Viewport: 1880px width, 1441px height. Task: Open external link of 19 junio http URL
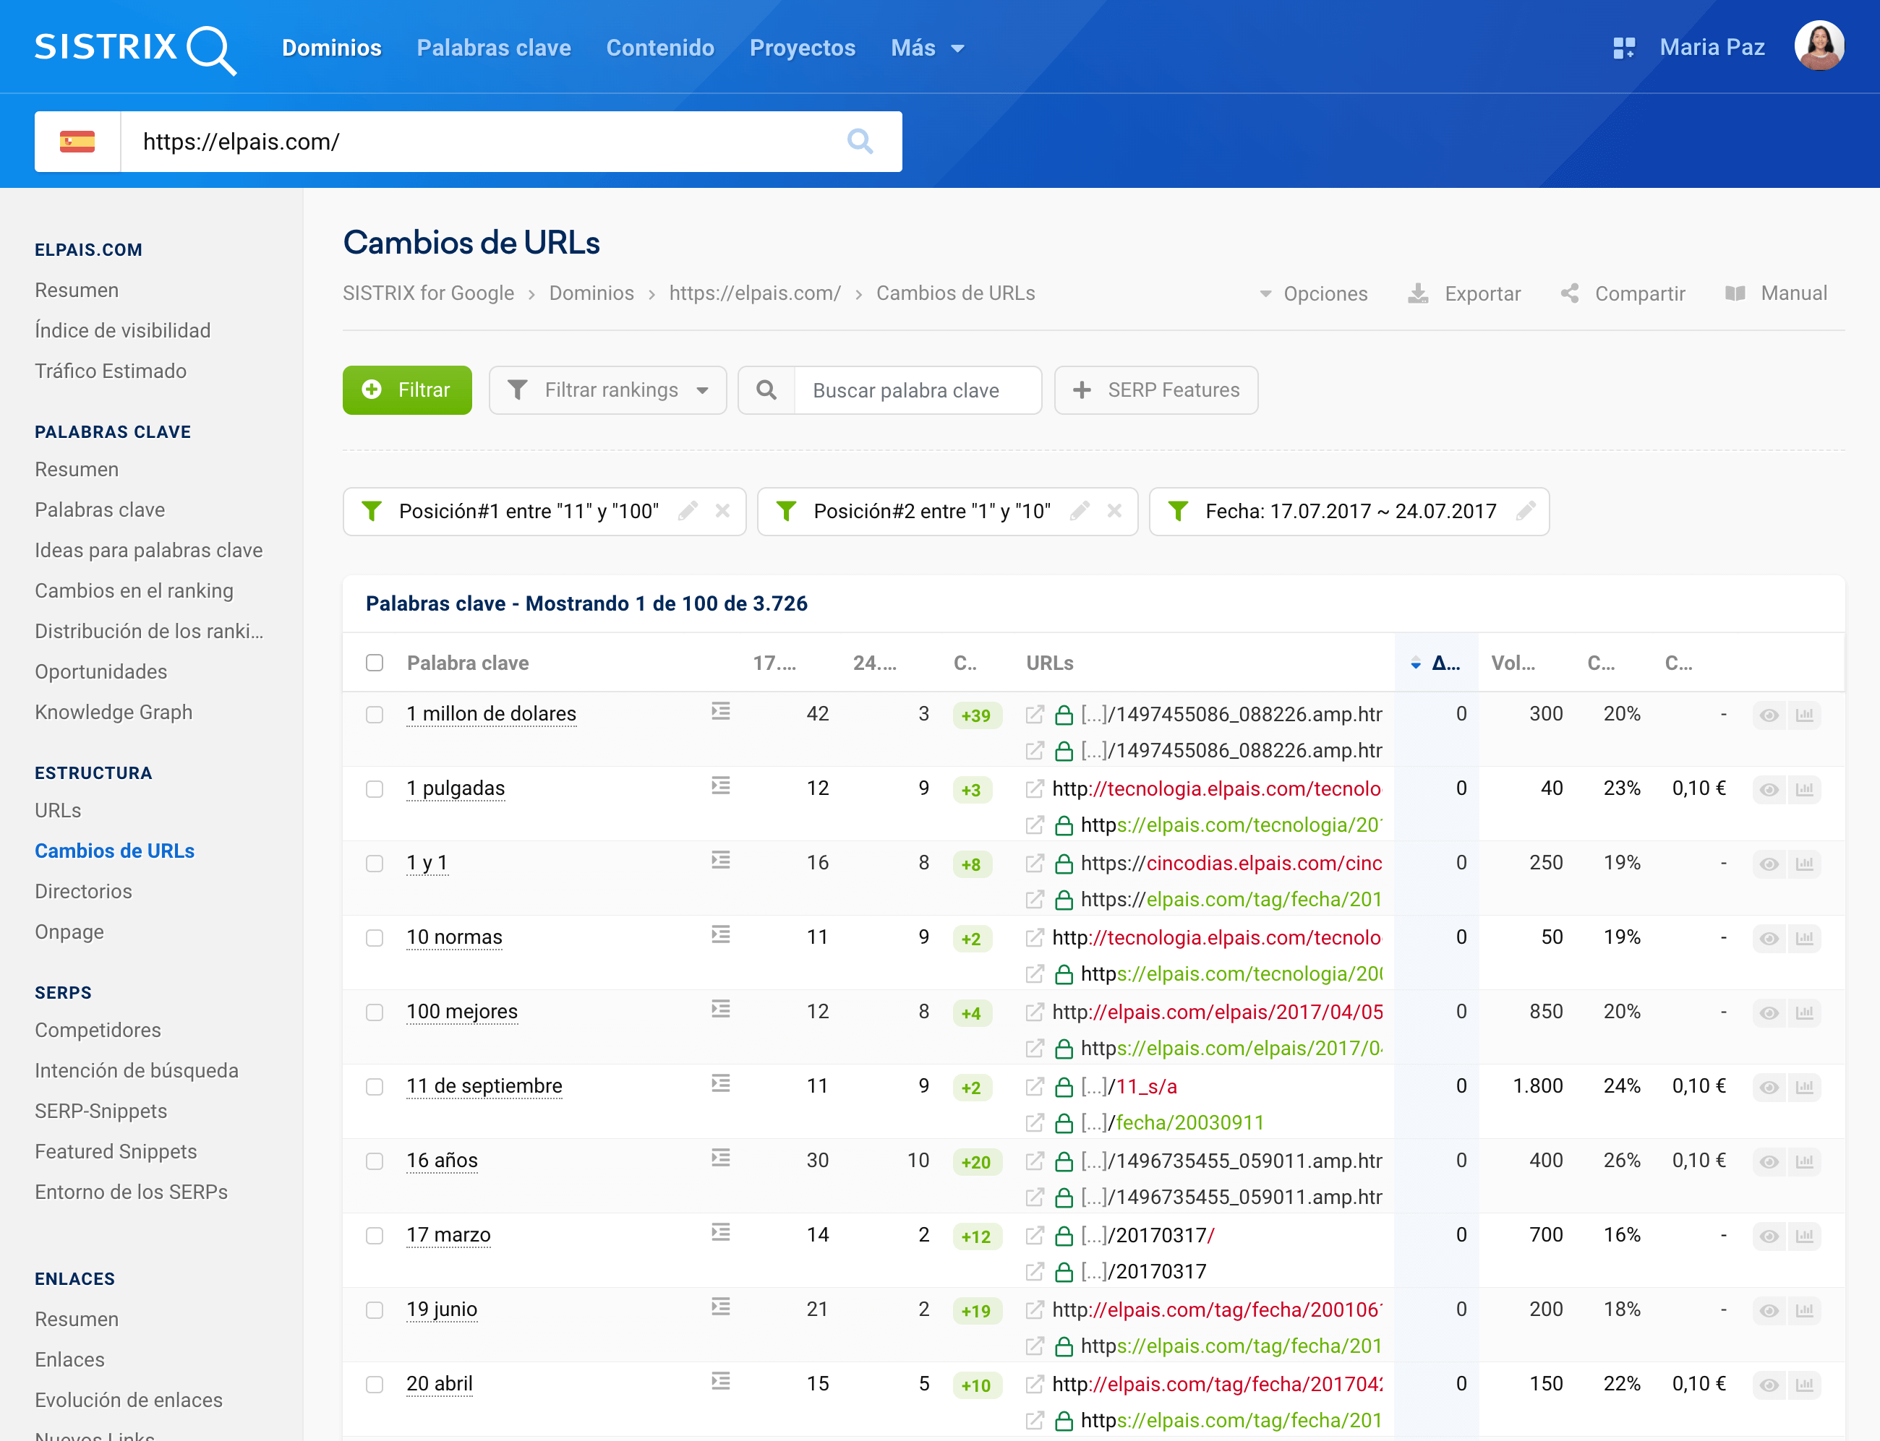1035,1309
